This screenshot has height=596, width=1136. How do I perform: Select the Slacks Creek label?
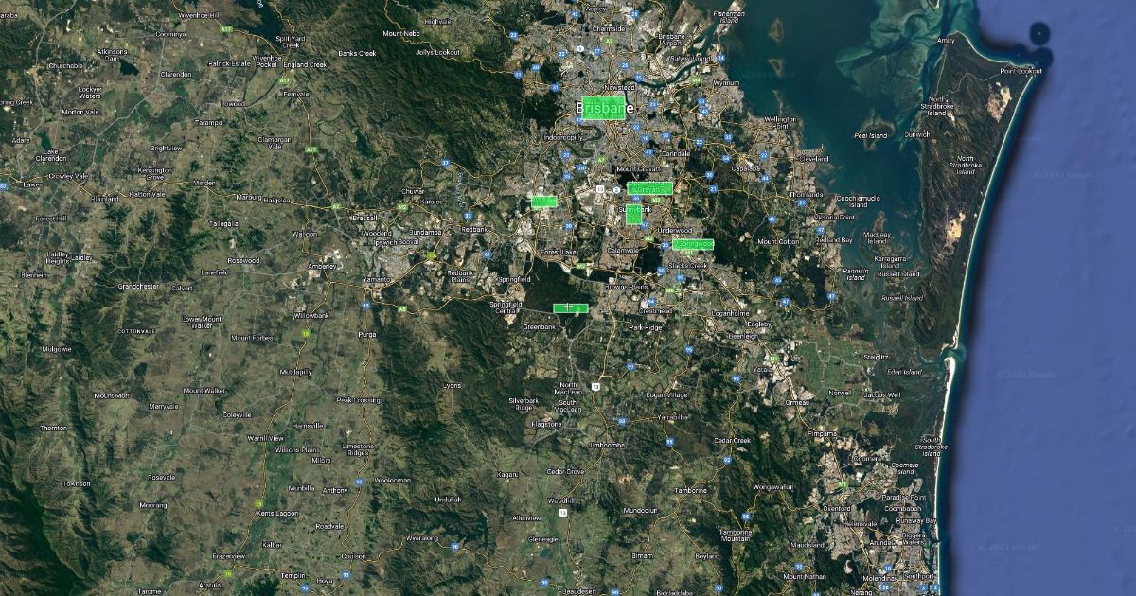(688, 265)
